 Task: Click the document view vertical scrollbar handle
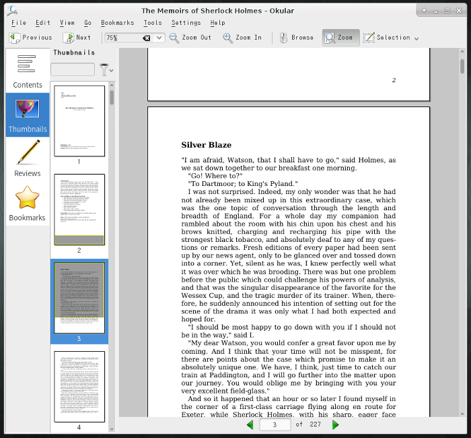[462, 66]
